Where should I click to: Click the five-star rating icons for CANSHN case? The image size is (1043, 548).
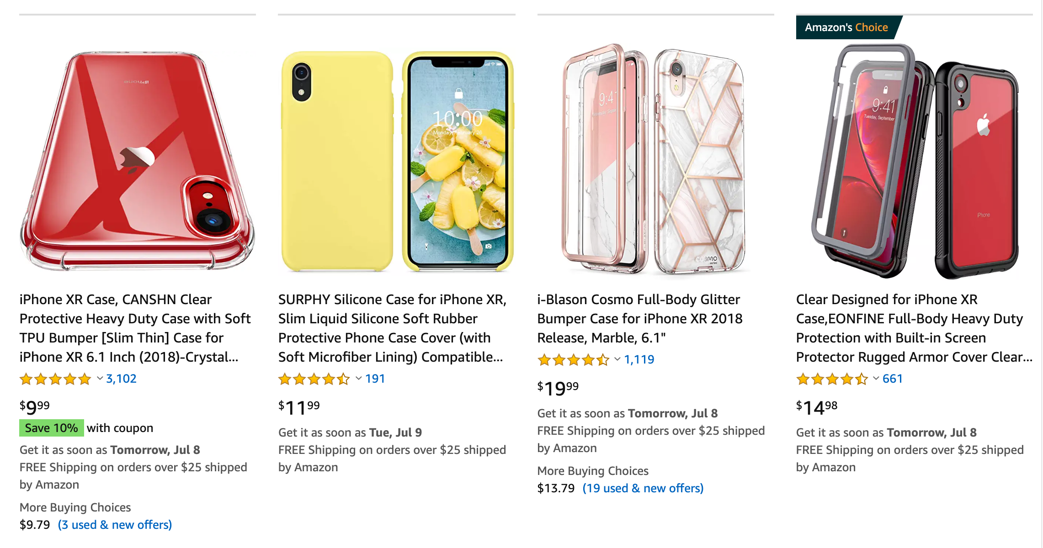click(x=55, y=378)
